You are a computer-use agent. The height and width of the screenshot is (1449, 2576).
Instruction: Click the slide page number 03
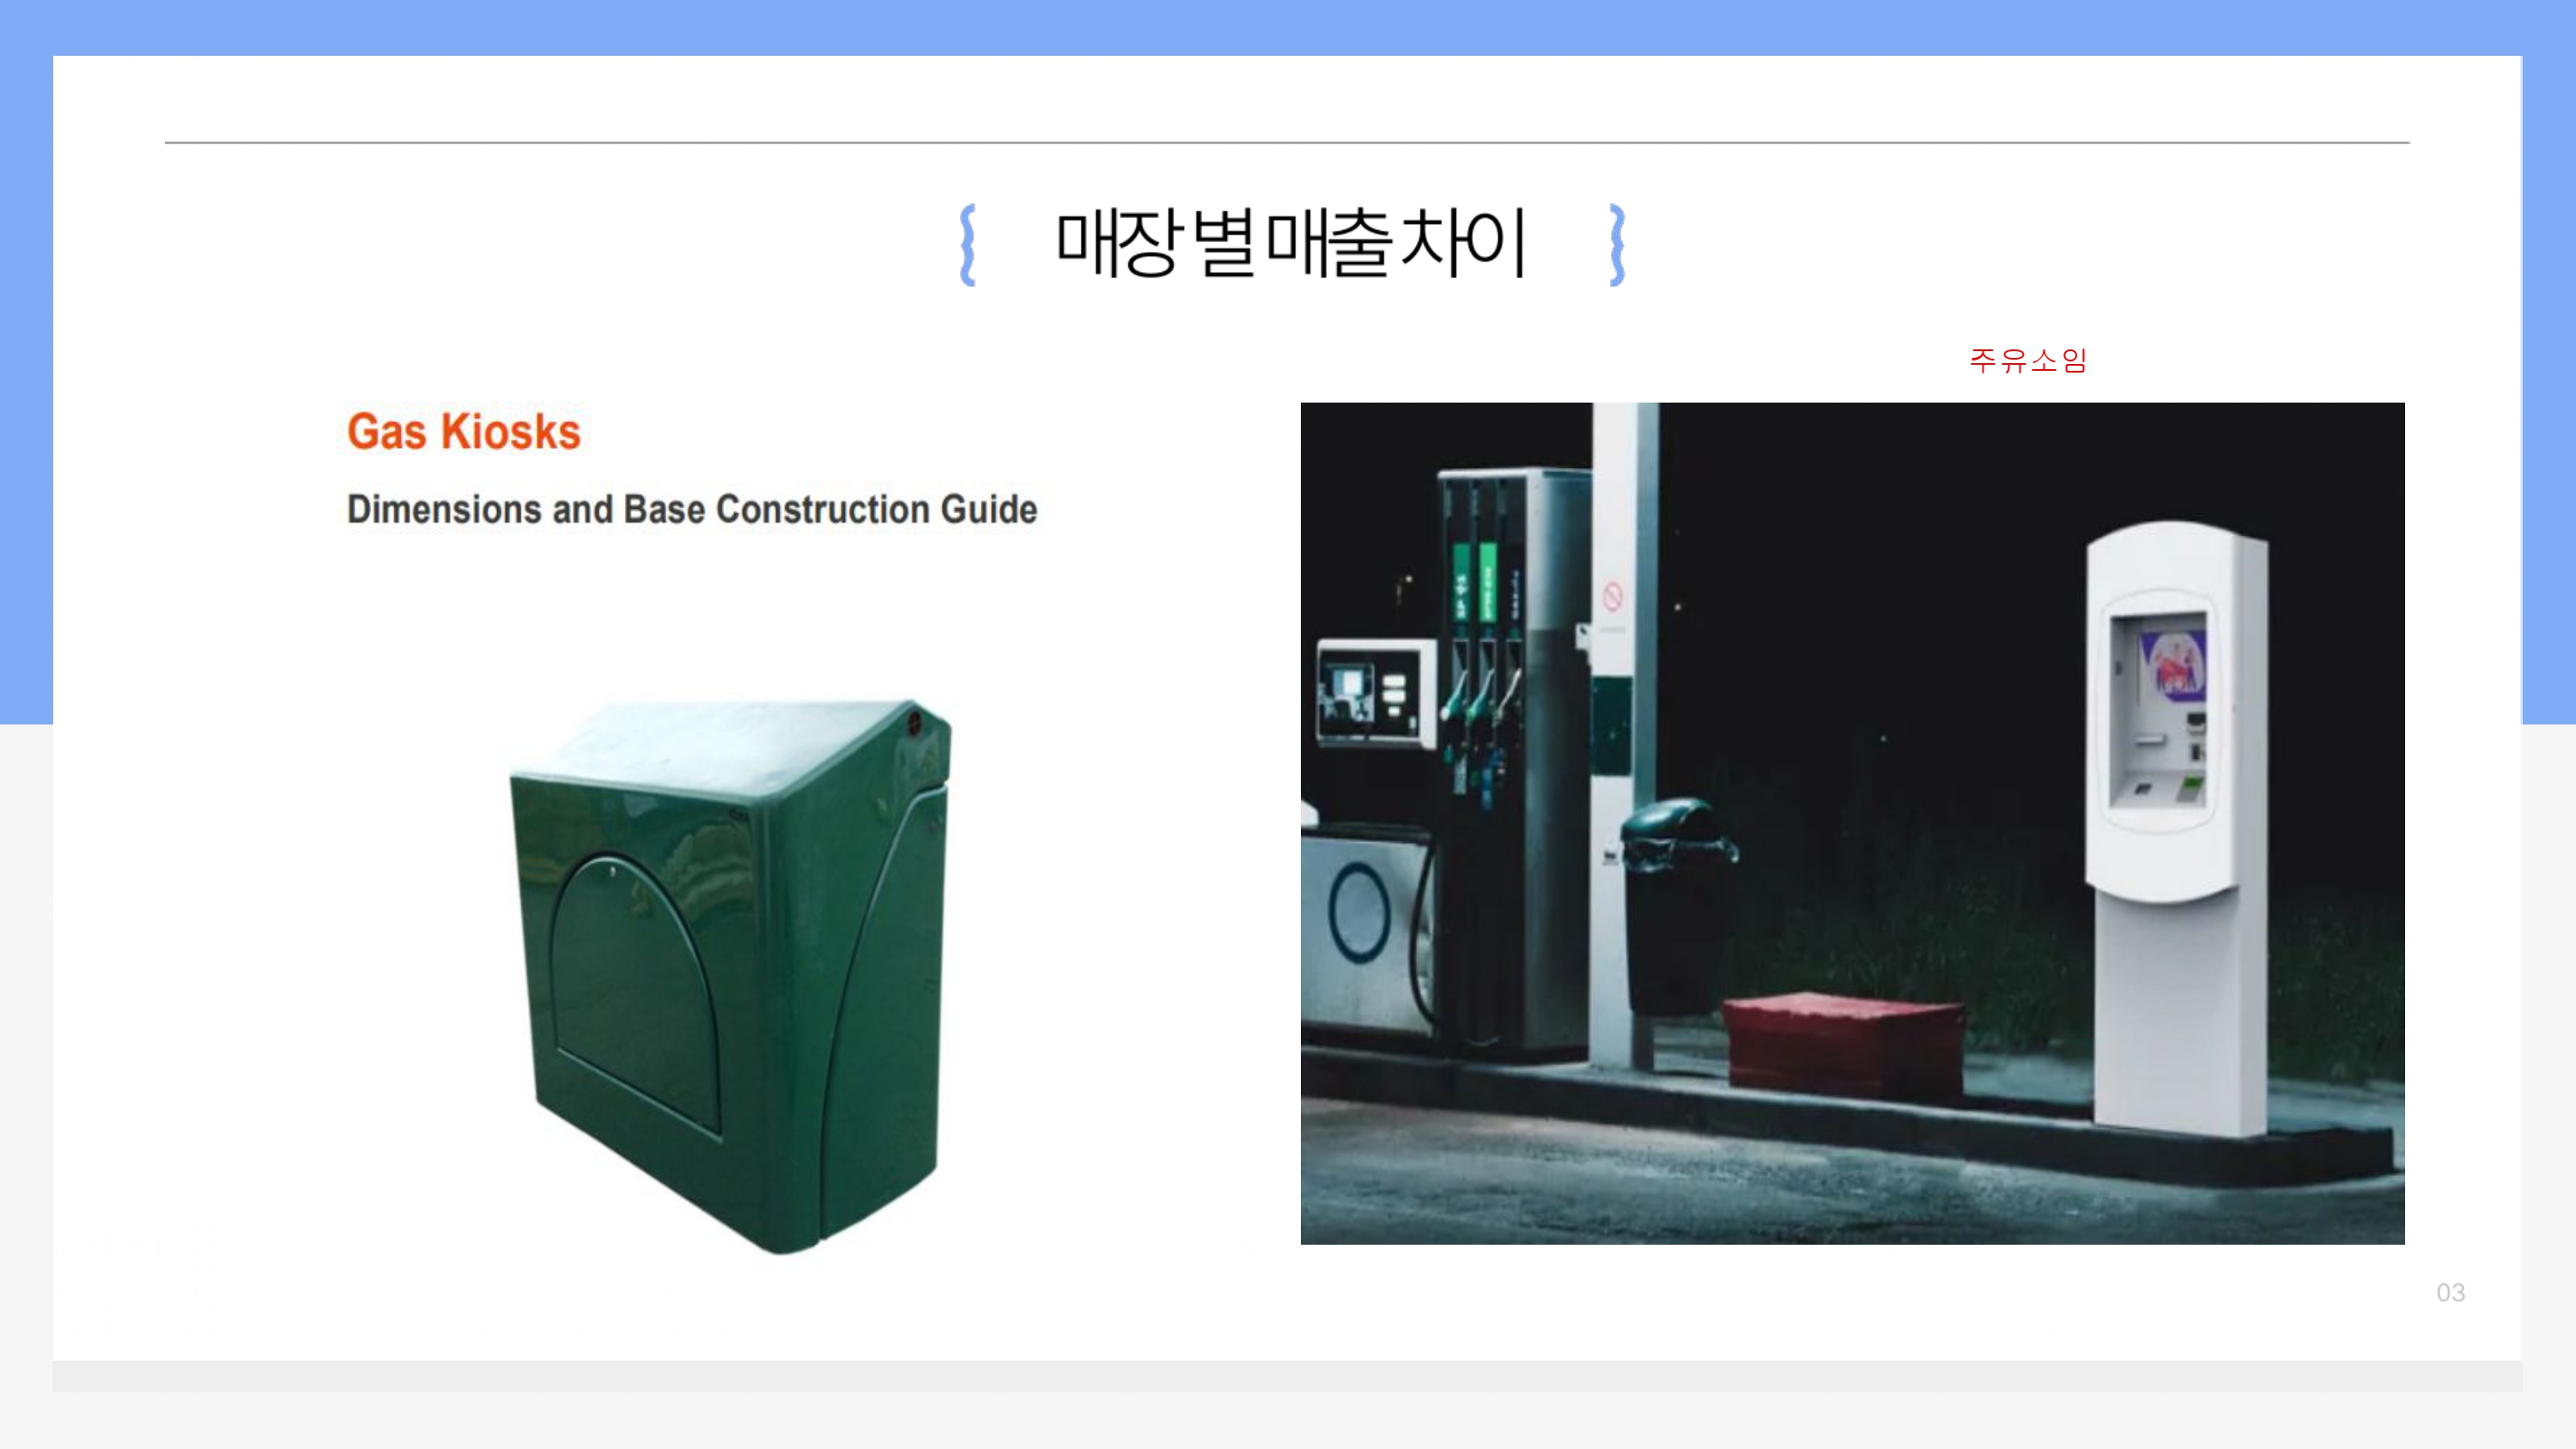point(2450,1293)
